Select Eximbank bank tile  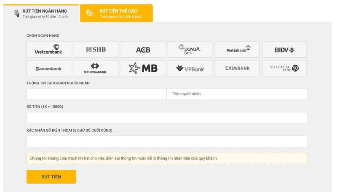[237, 68]
